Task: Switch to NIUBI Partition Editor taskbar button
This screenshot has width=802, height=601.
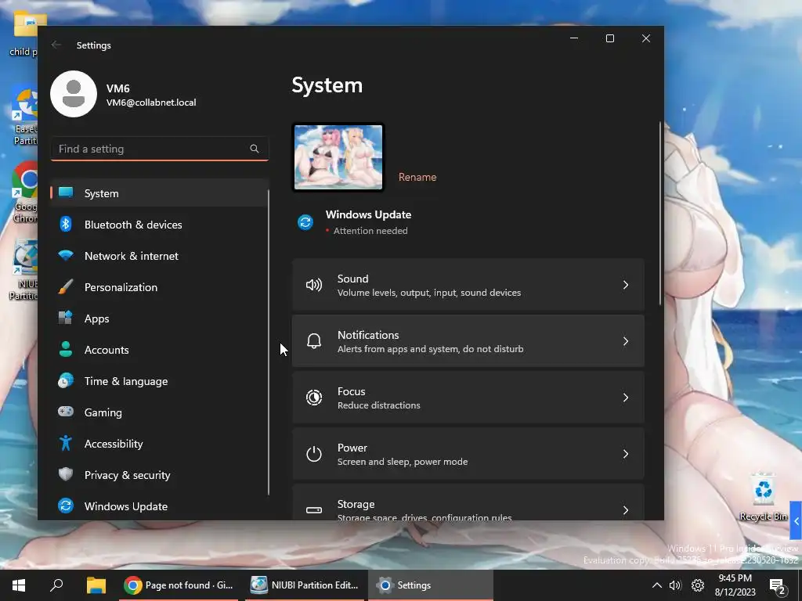Action: (x=305, y=585)
